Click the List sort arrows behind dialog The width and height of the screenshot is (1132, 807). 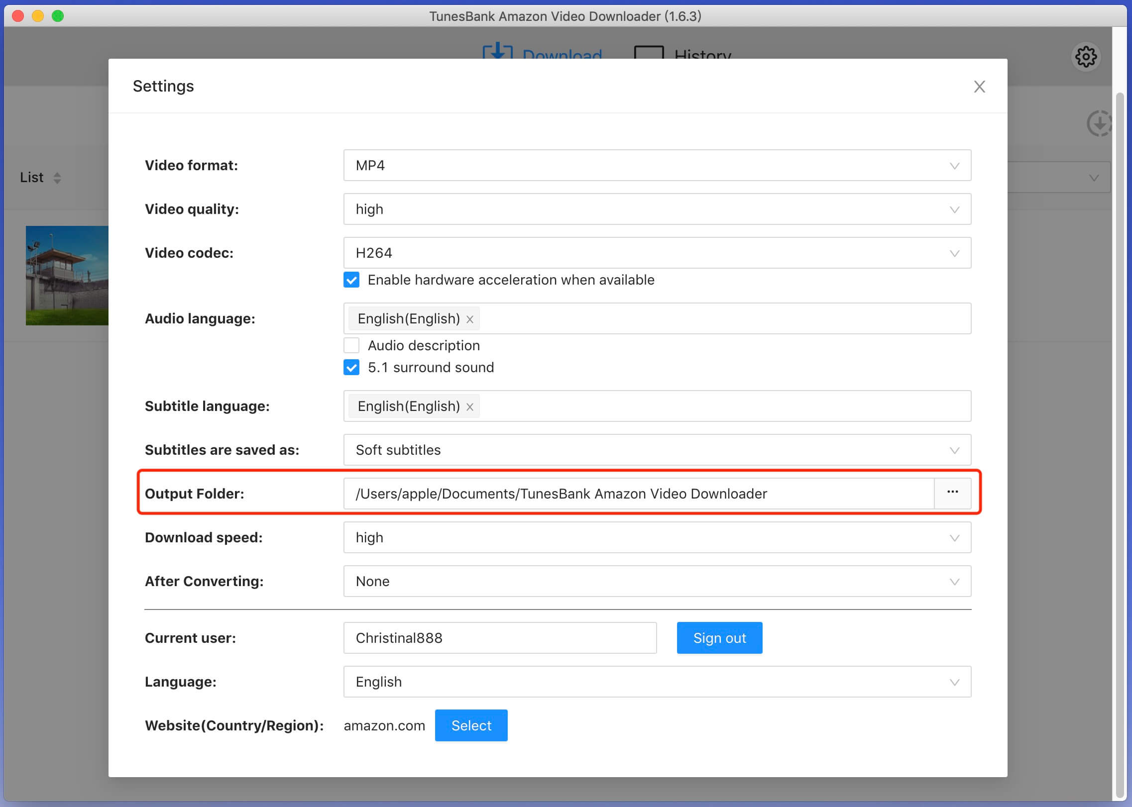pos(57,178)
